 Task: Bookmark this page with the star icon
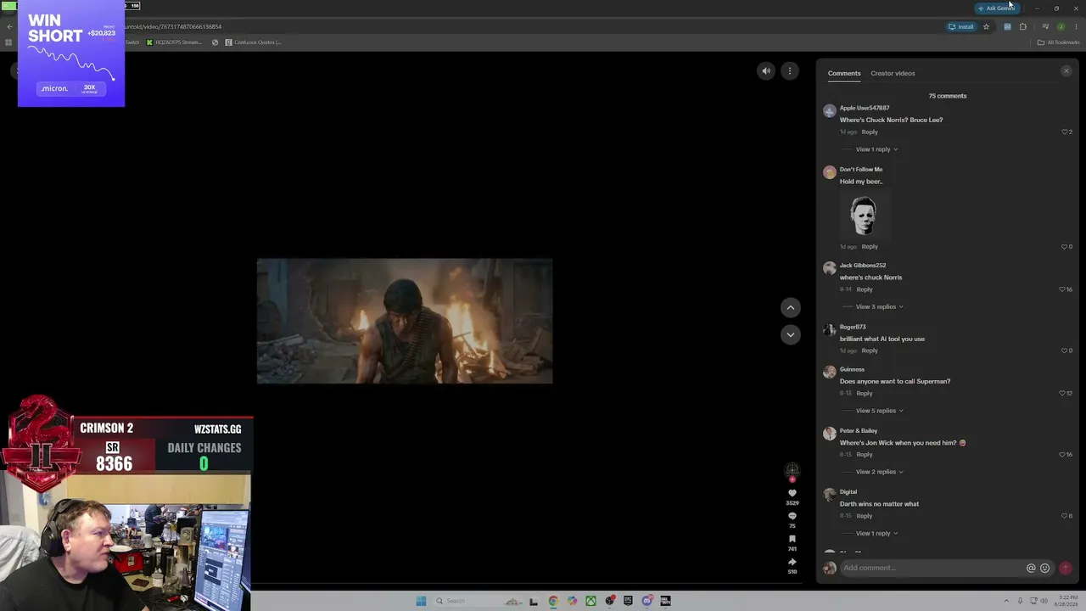coord(986,26)
